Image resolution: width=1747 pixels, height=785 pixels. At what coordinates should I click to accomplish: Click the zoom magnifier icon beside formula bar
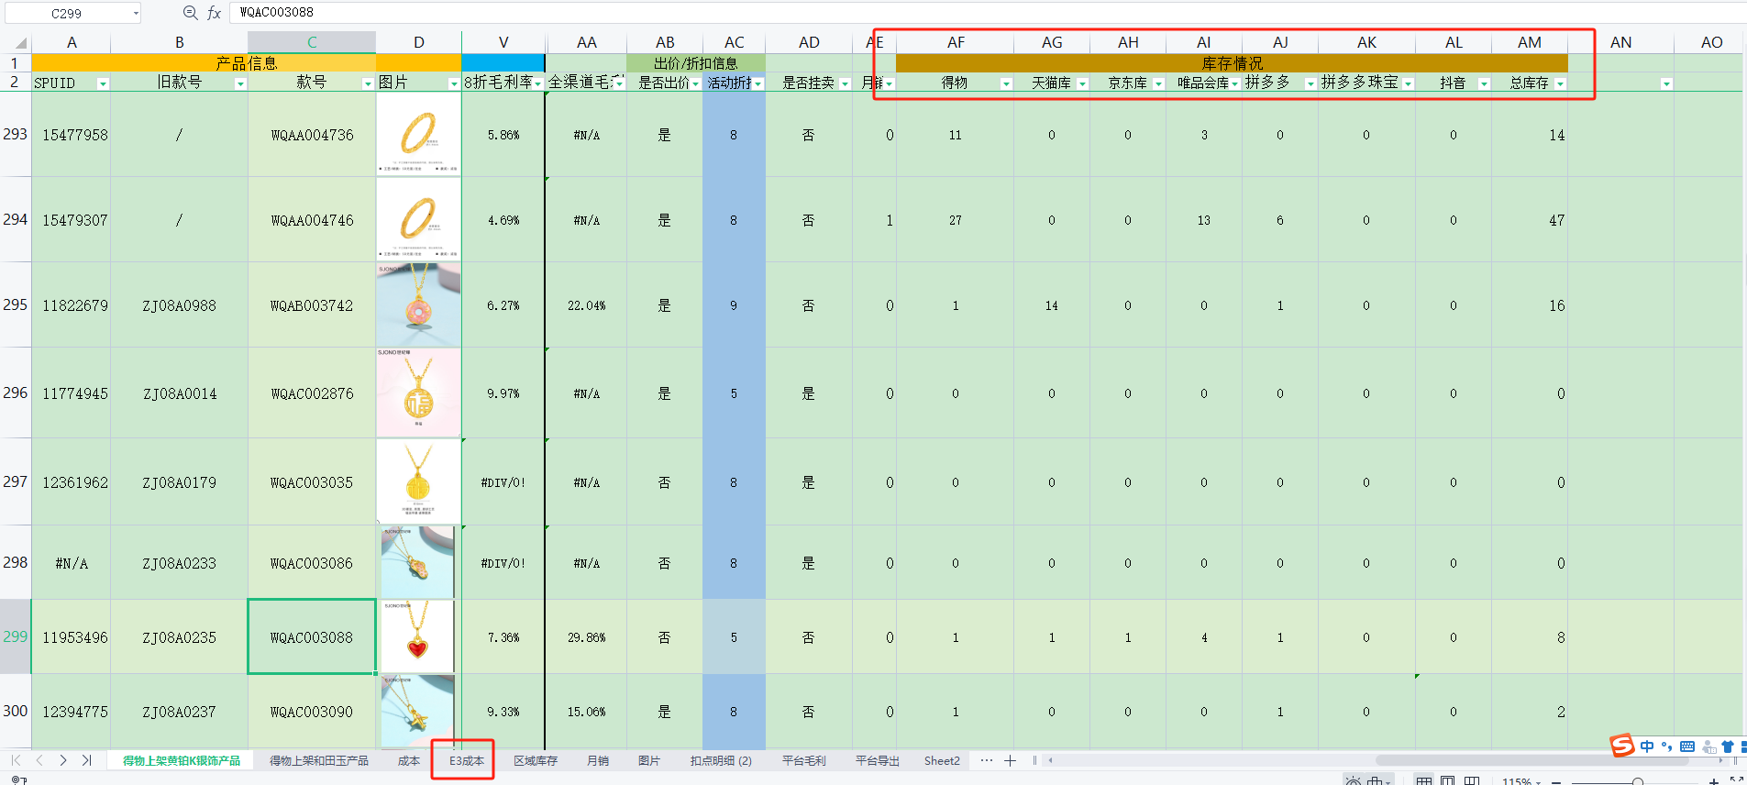(190, 13)
